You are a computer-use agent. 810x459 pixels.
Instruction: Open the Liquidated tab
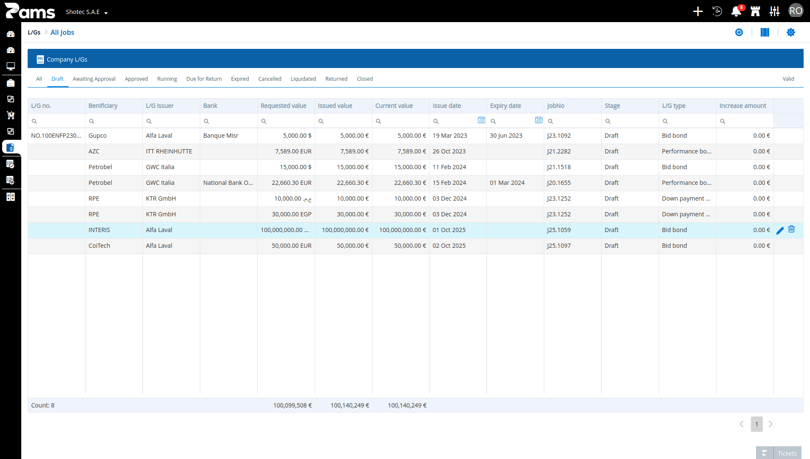pos(303,79)
